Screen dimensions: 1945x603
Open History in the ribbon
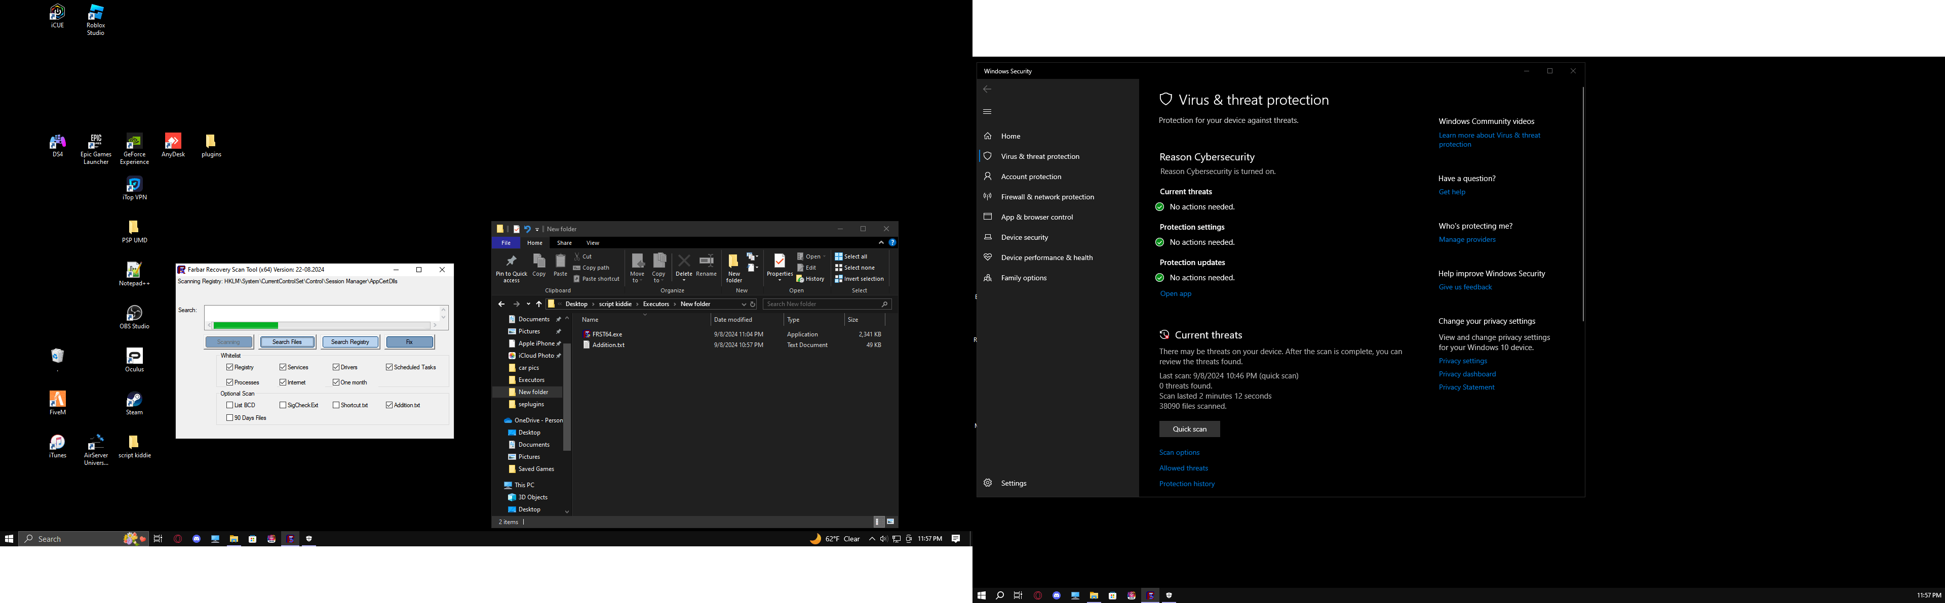(x=811, y=279)
